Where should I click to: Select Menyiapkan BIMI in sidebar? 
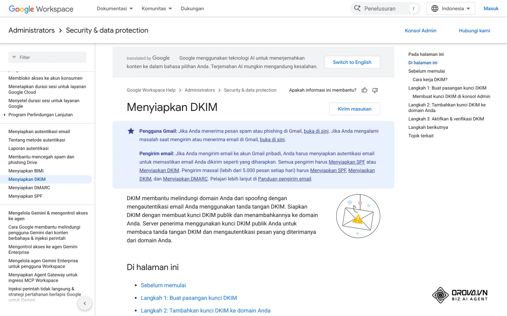click(26, 171)
